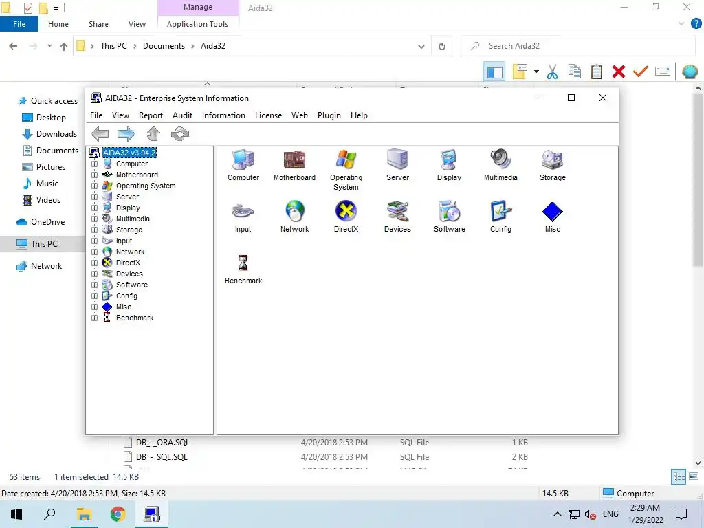This screenshot has height=528, width=704.
Task: Click AIDA32 Up arrow toolbar button
Action: [x=153, y=134]
